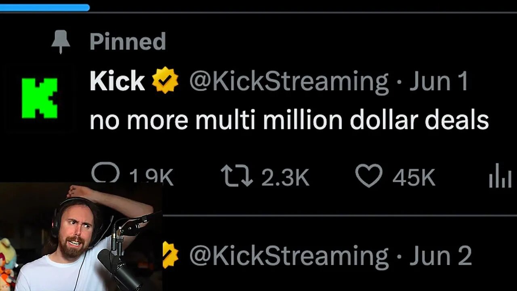Click the 1.9K replies count
Screen dimensions: 517x291
(151, 177)
